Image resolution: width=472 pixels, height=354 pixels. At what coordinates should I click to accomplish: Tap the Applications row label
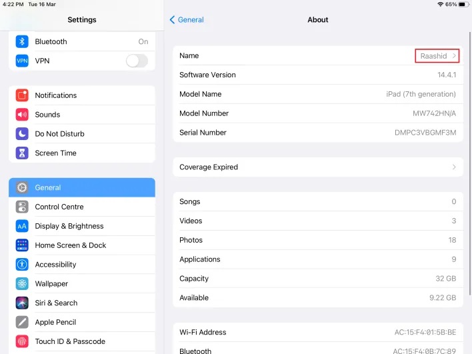pyautogui.click(x=200, y=259)
